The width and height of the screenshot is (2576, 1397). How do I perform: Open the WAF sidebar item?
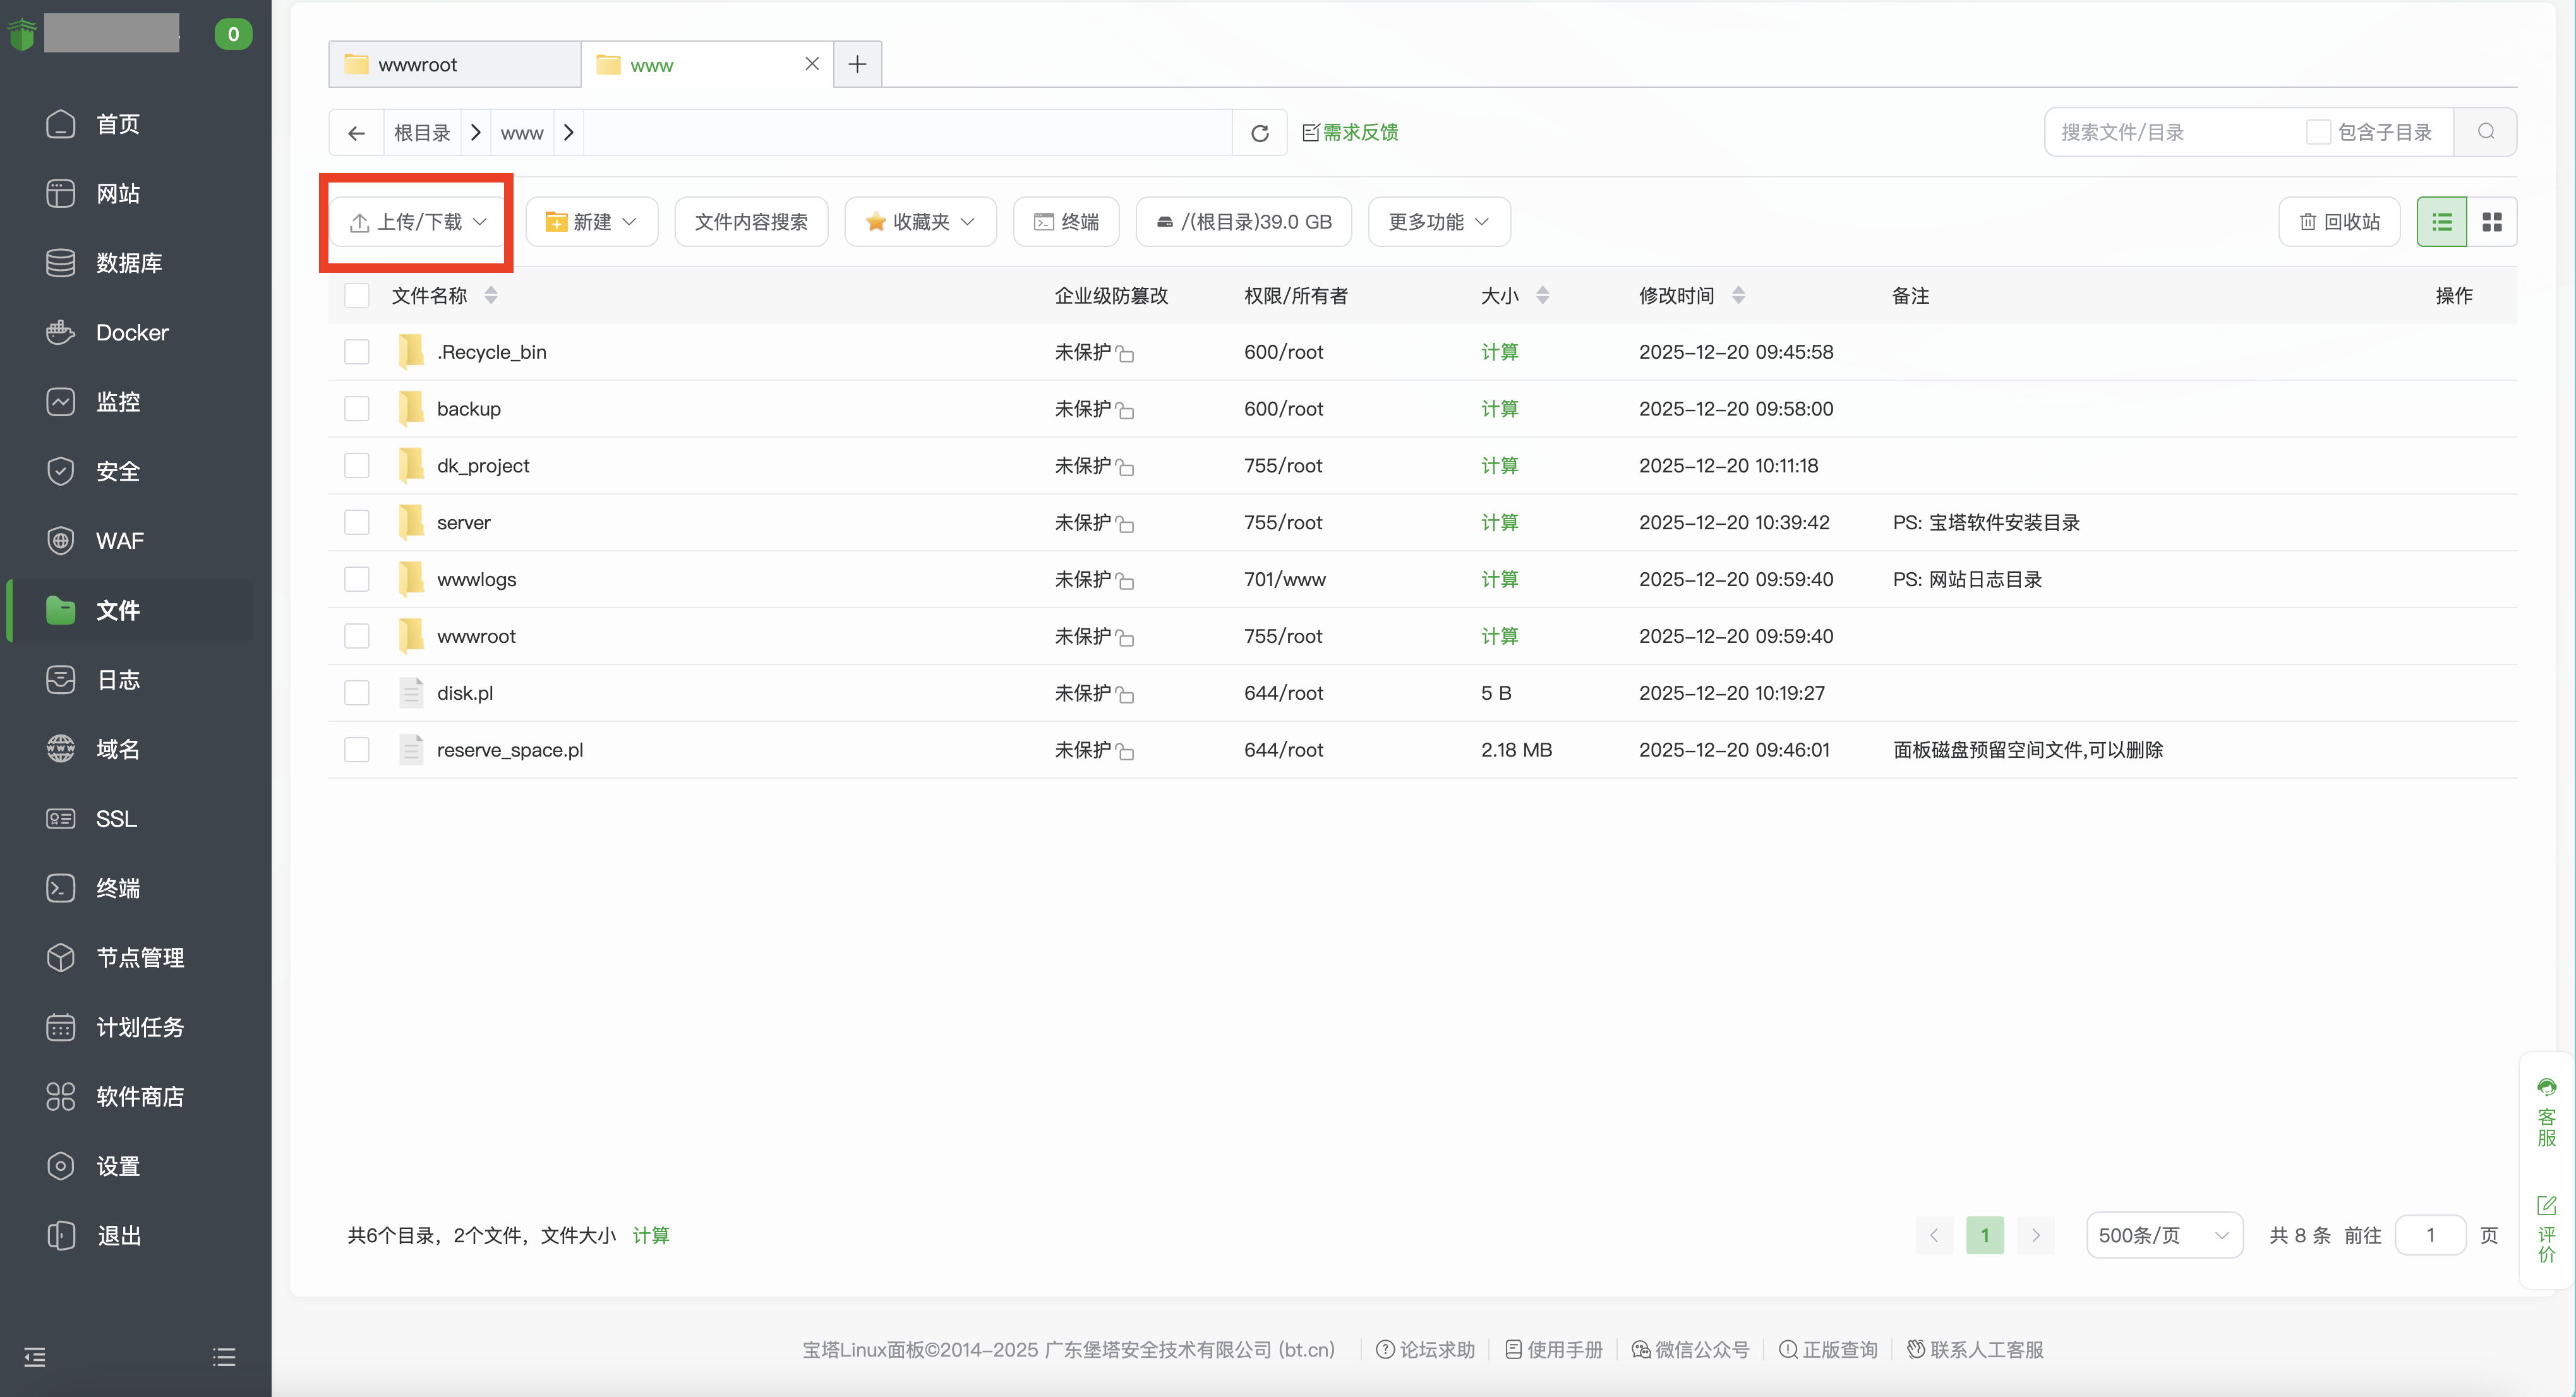pyautogui.click(x=120, y=541)
